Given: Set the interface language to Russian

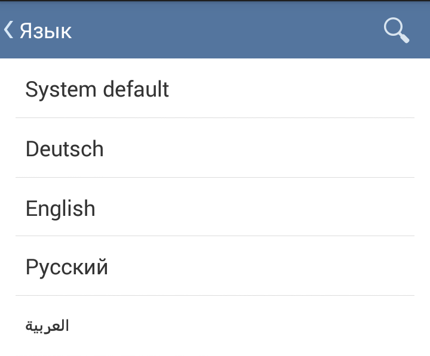Looking at the screenshot, I should point(67,267).
